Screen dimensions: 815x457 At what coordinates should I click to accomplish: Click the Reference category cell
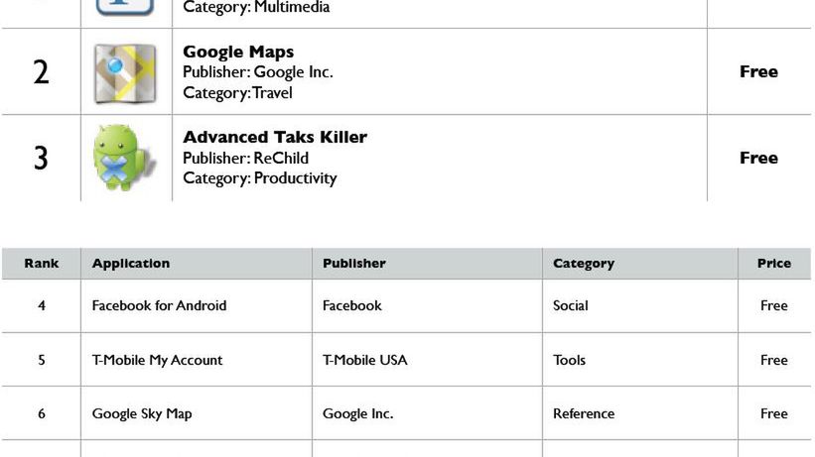[x=584, y=413]
